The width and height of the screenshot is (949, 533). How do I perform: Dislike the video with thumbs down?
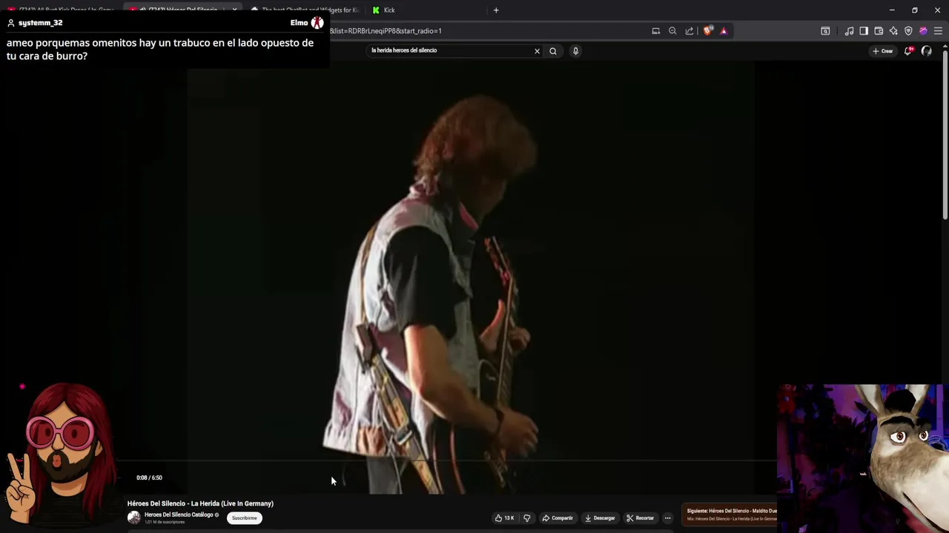pyautogui.click(x=527, y=518)
